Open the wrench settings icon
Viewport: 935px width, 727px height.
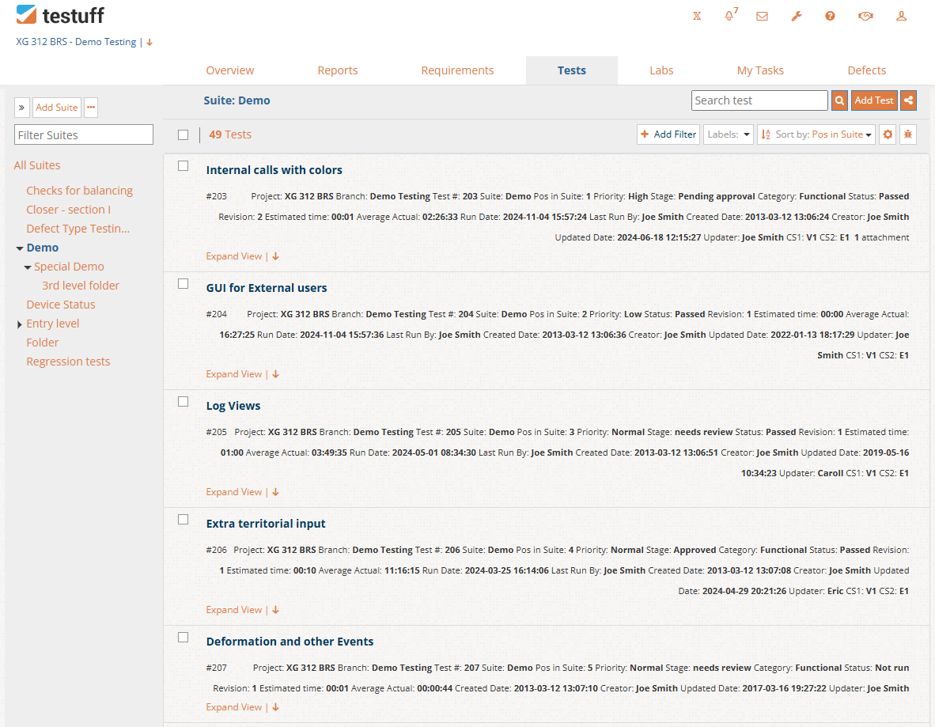coord(796,16)
